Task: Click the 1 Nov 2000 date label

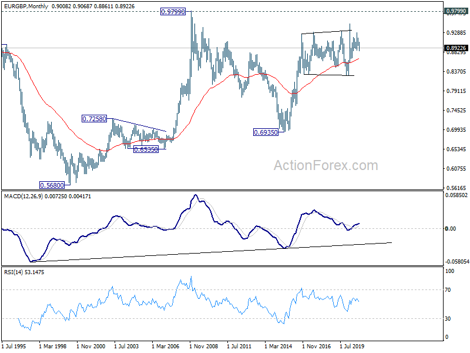Action: [91, 346]
